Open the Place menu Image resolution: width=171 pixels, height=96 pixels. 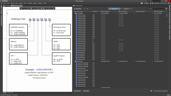tap(17, 3)
